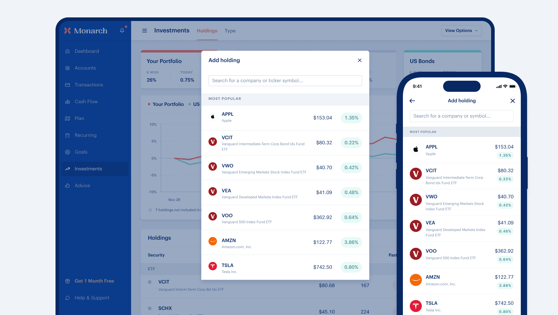Select the VEA holding in desktop list
Screen dimensions: 558x315
coord(285,193)
